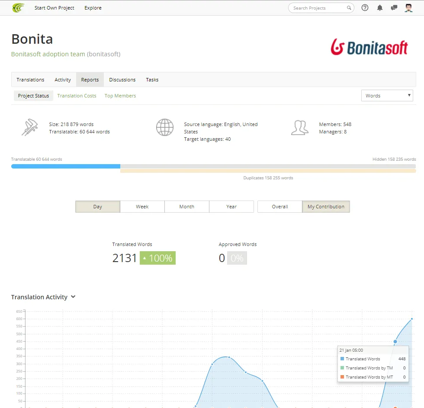Open the Explore link
This screenshot has height=408, width=424.
[x=93, y=8]
